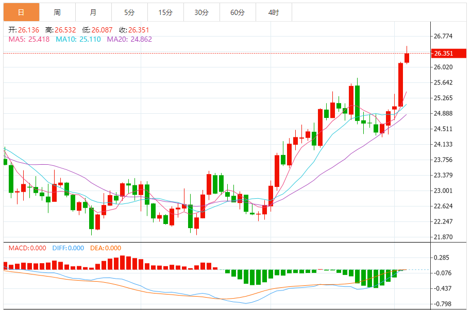Click the 26.774 price axis label

coord(443,37)
